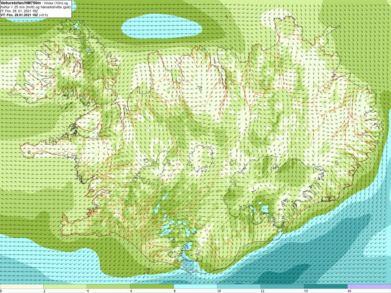
Task: Click the 'IT: Fim. 28. 01. 2021 18Z' line
Action: click(x=19, y=11)
